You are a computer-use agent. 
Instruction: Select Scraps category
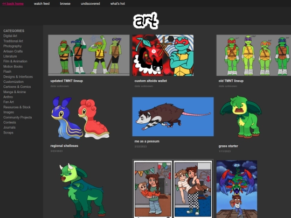(8, 132)
